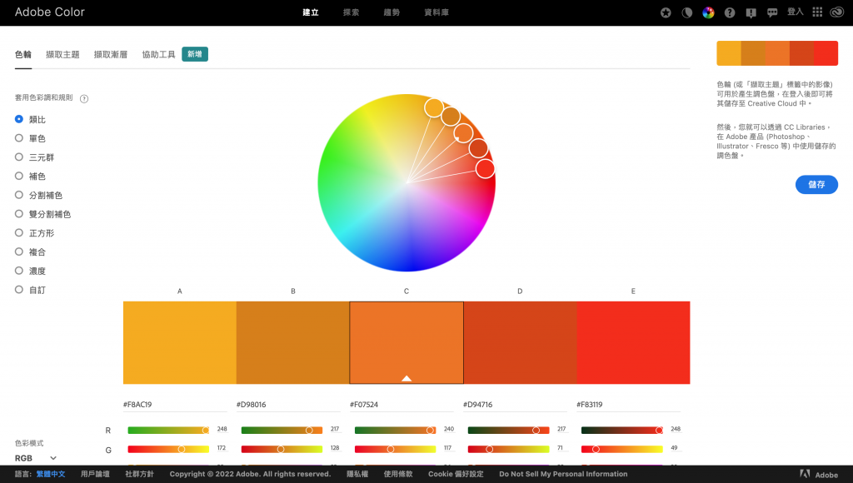Open the 社群方針 footer link
The image size is (853, 483).
coord(139,475)
